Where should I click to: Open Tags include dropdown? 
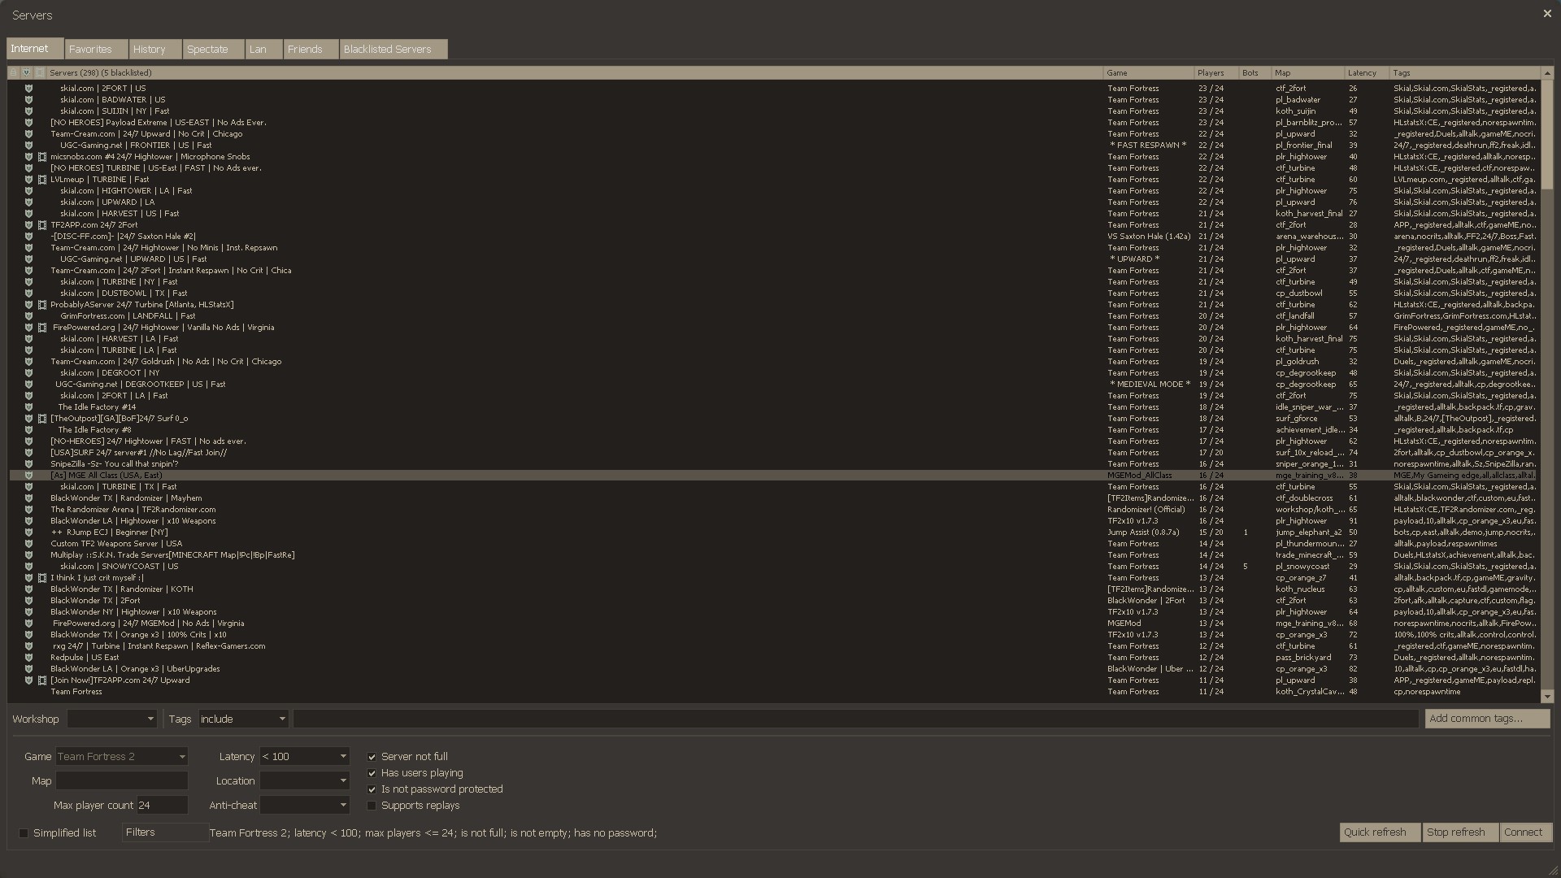[x=243, y=719]
